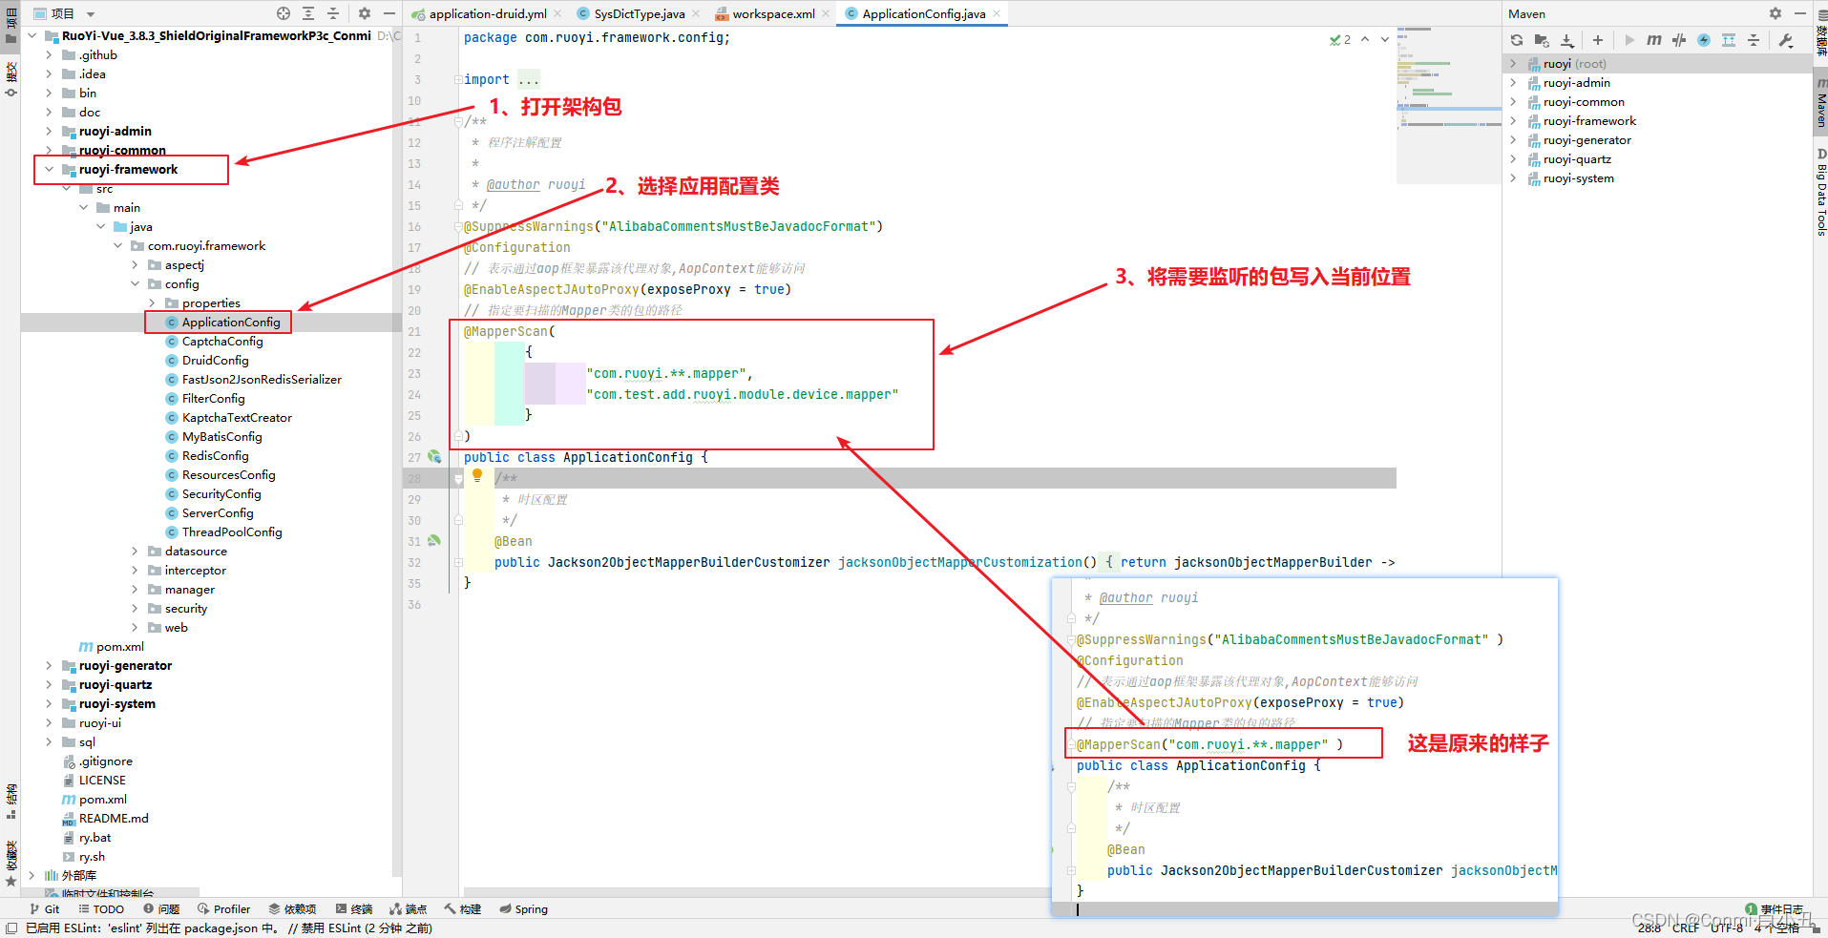1828x938 pixels.
Task: Expand ruoyi-framework in Maven panel
Action: pyautogui.click(x=1513, y=121)
